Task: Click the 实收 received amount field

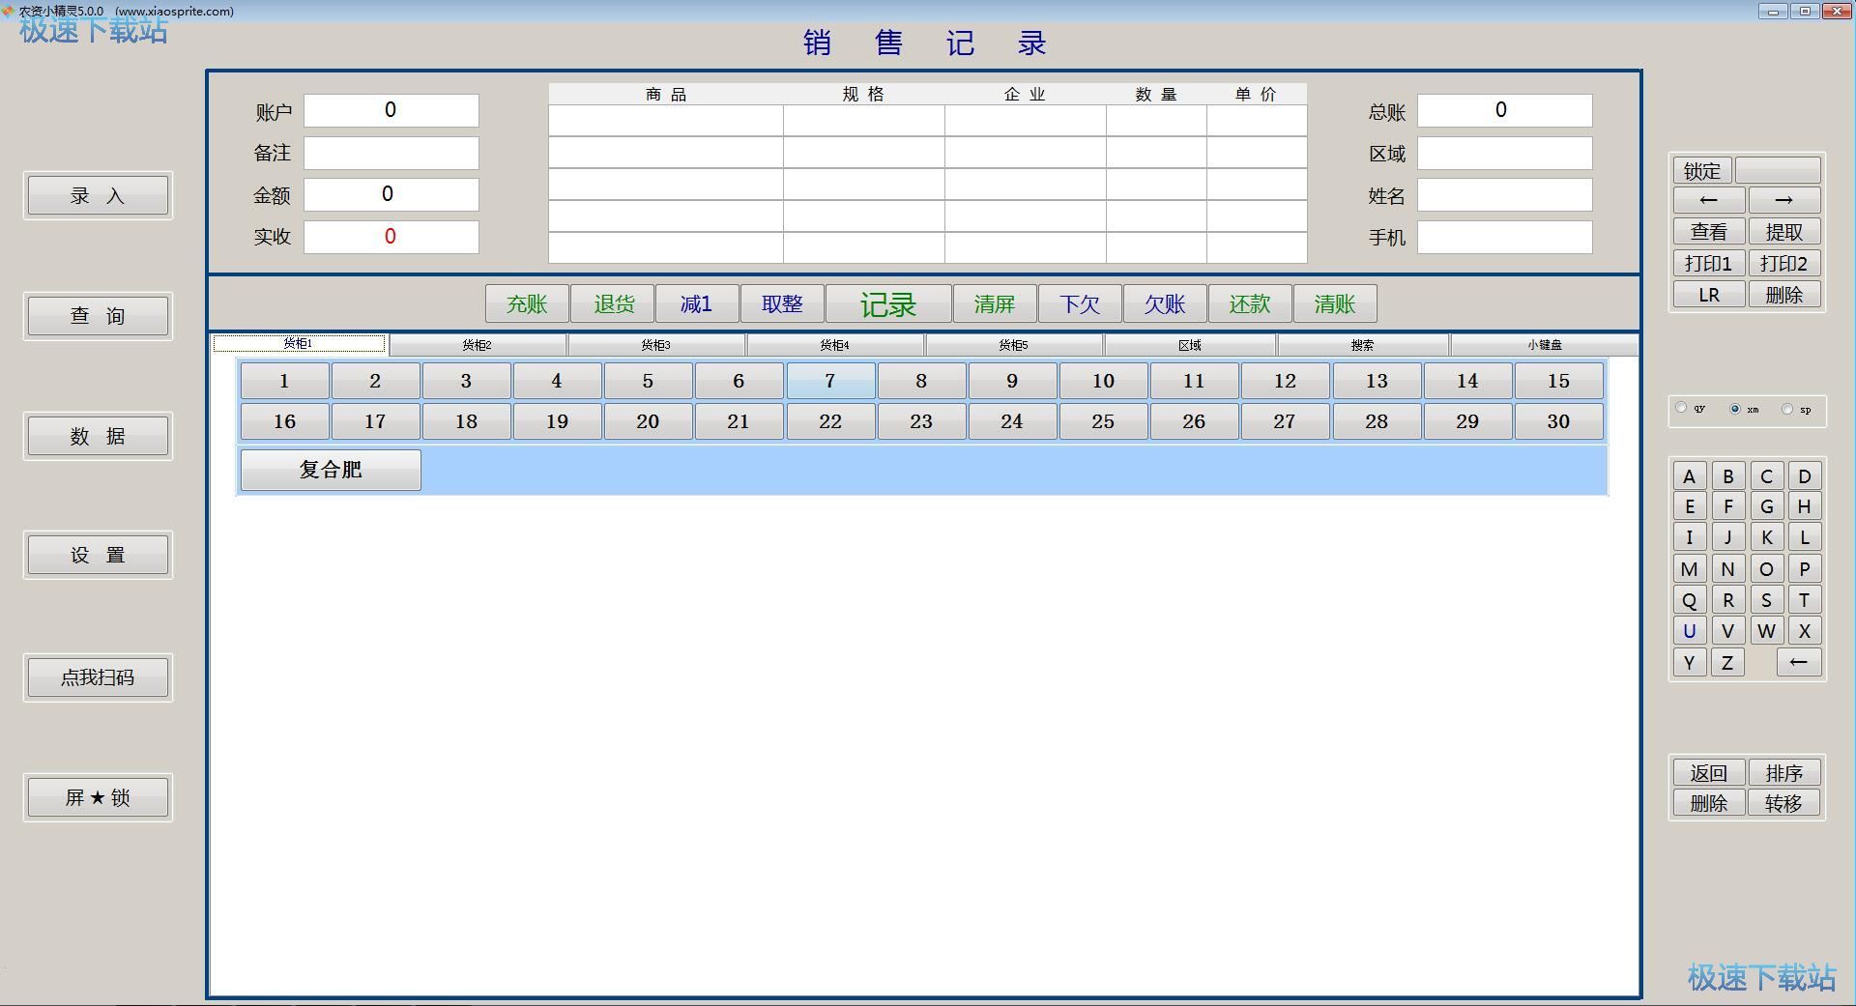Action: click(391, 237)
